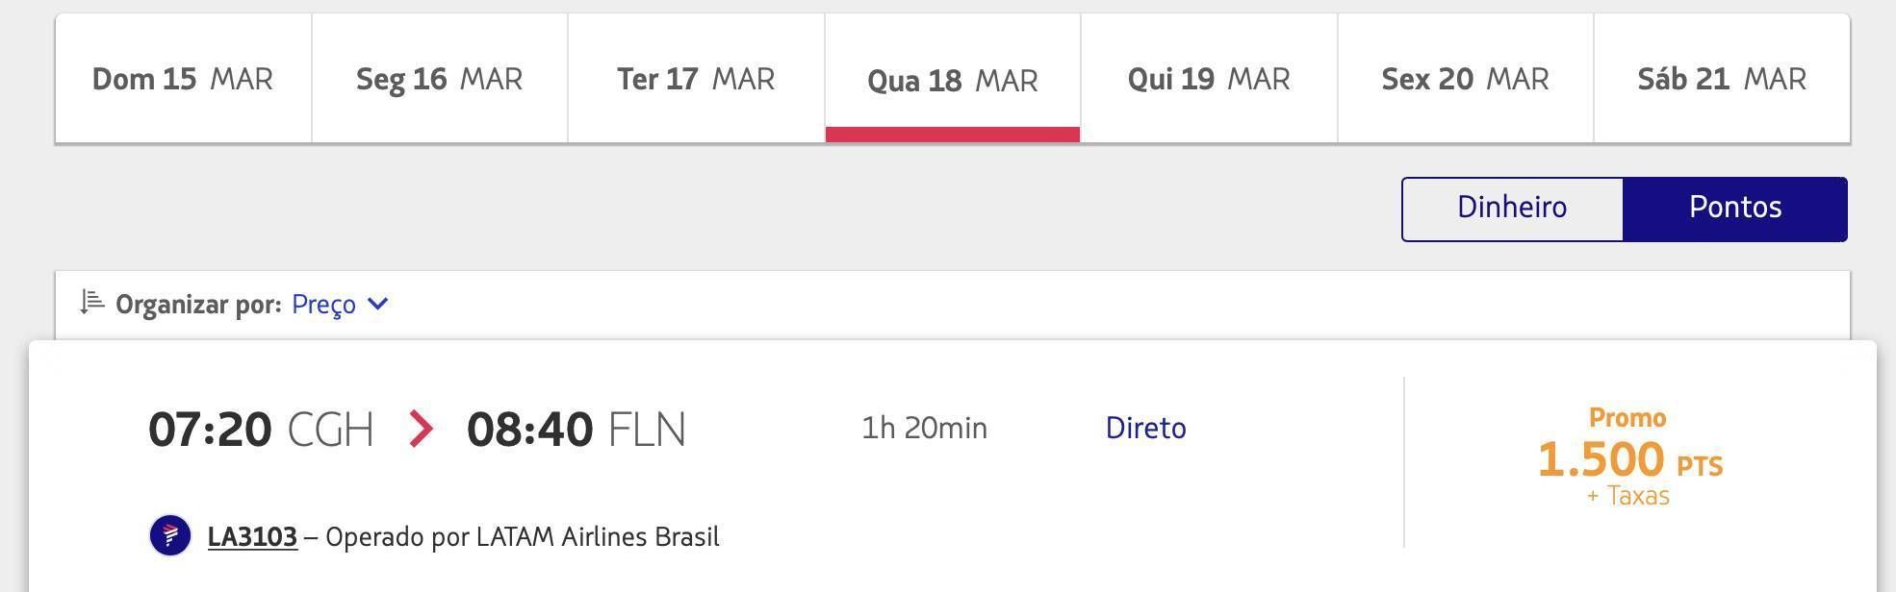Click the 07:20 CGH departure time
1896x592 pixels.
(x=261, y=429)
